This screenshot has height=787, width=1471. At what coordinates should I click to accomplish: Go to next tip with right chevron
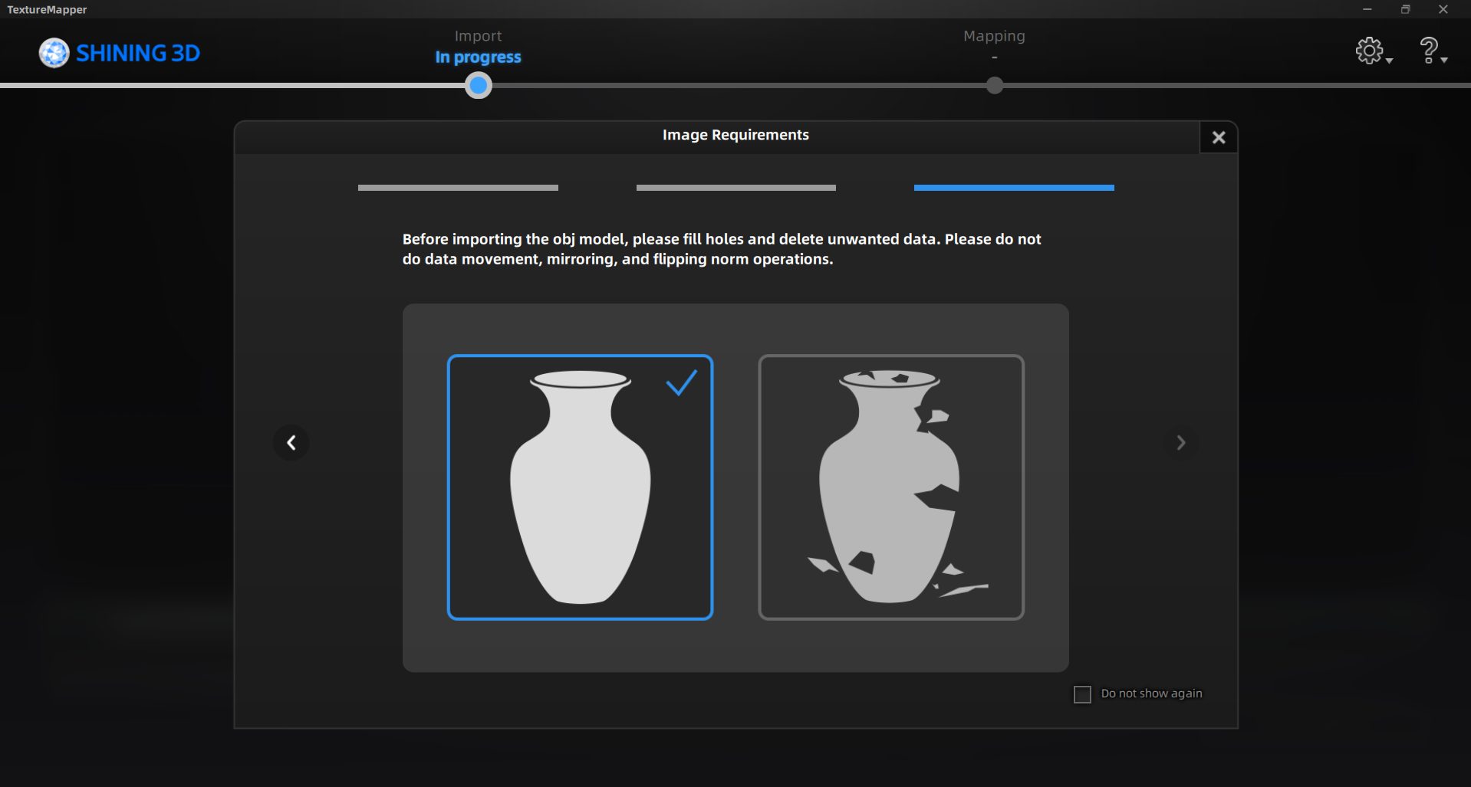pyautogui.click(x=1180, y=442)
